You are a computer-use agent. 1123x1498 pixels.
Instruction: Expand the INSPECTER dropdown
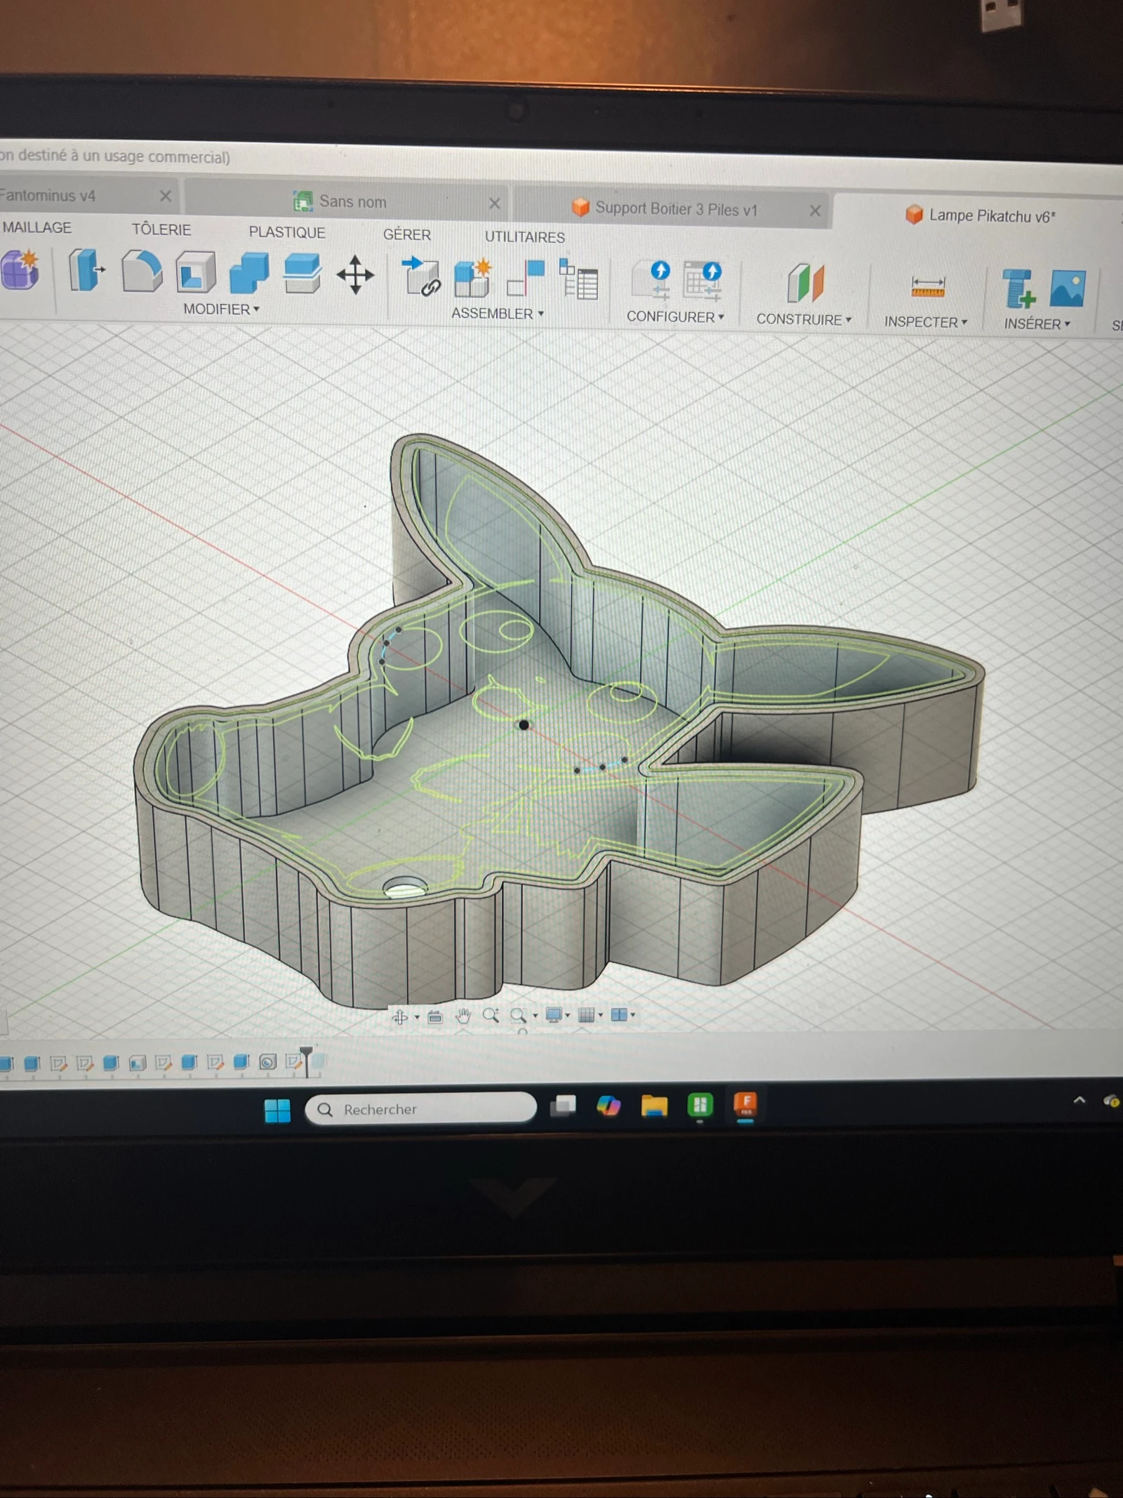(926, 322)
